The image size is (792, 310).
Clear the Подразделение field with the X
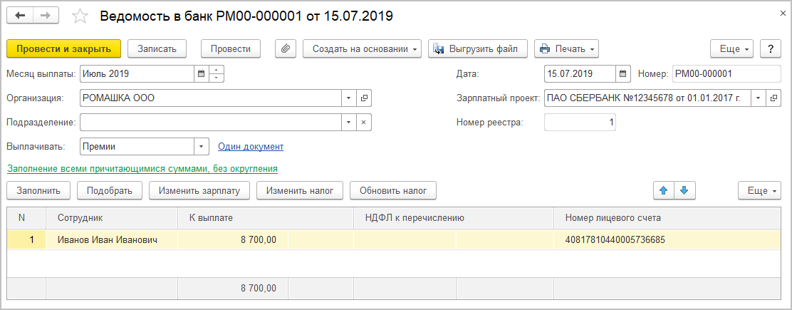[363, 122]
